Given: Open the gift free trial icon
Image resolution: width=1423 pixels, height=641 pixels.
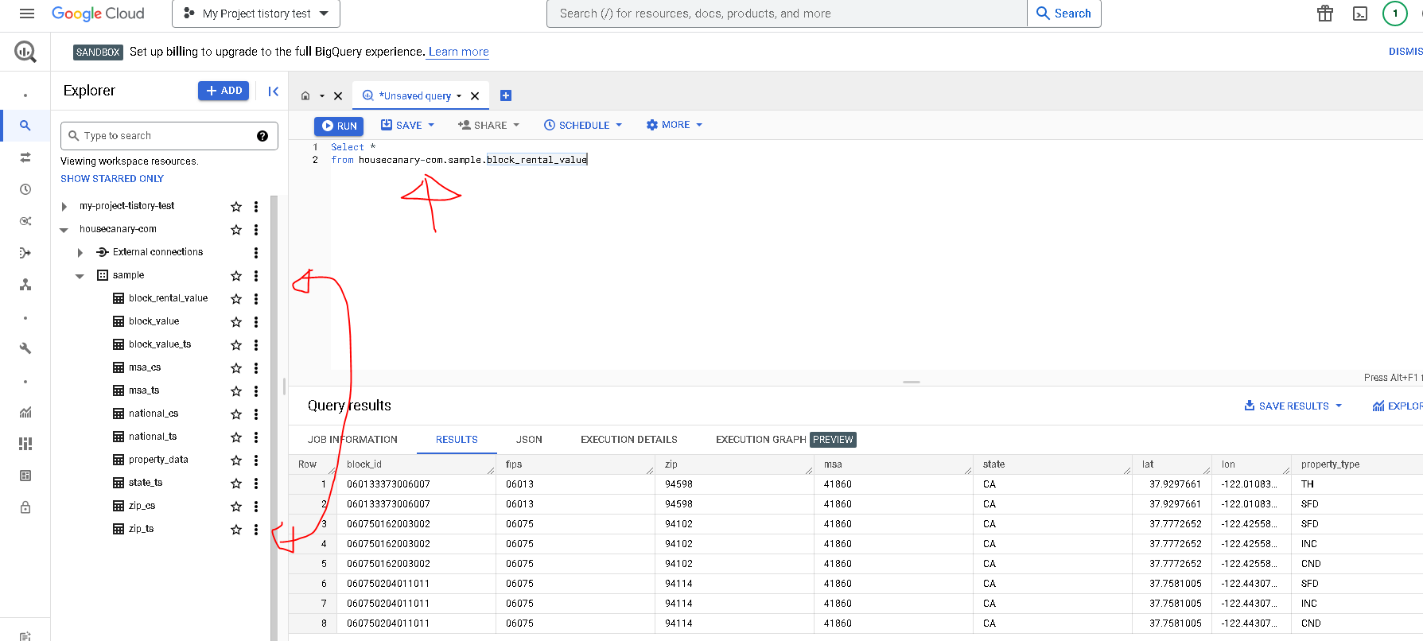Looking at the screenshot, I should pos(1325,14).
